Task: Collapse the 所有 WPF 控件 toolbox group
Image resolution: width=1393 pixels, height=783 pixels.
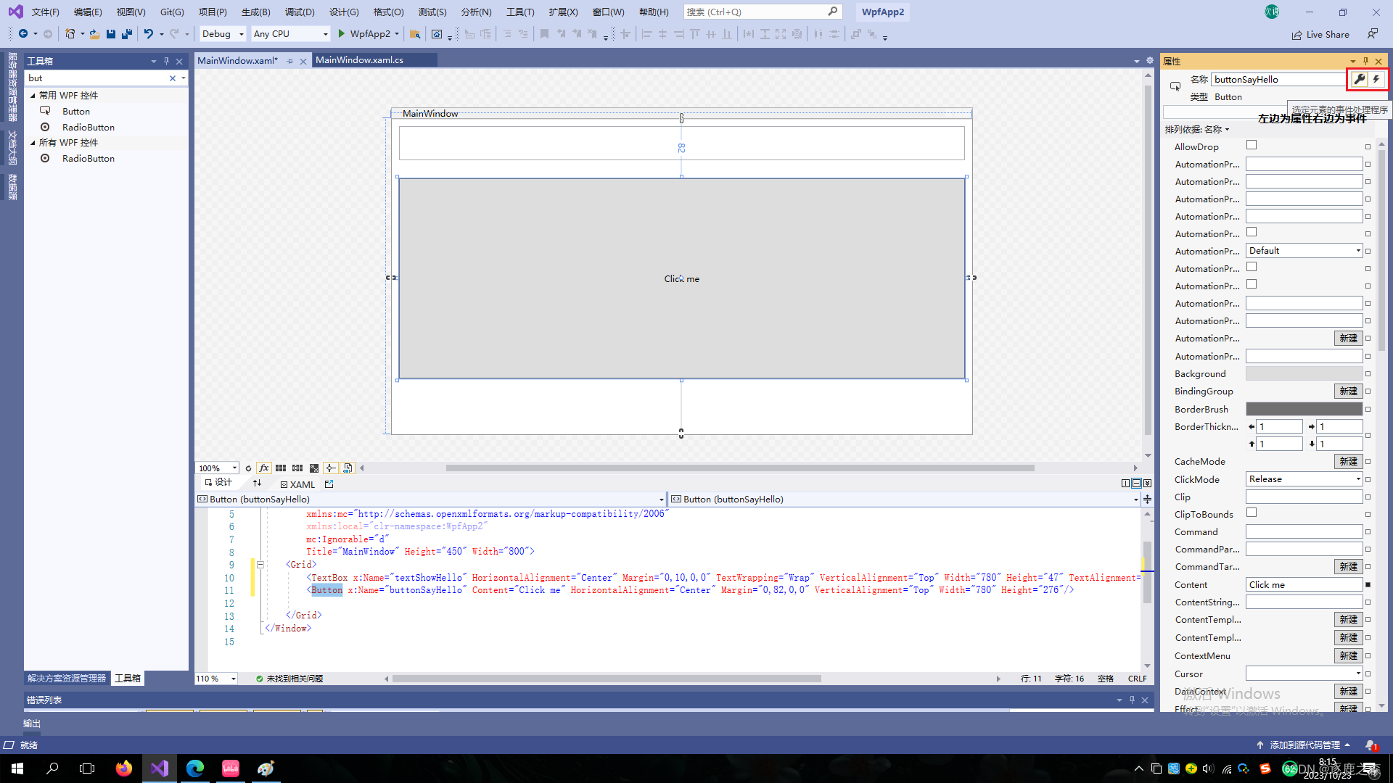Action: click(33, 142)
